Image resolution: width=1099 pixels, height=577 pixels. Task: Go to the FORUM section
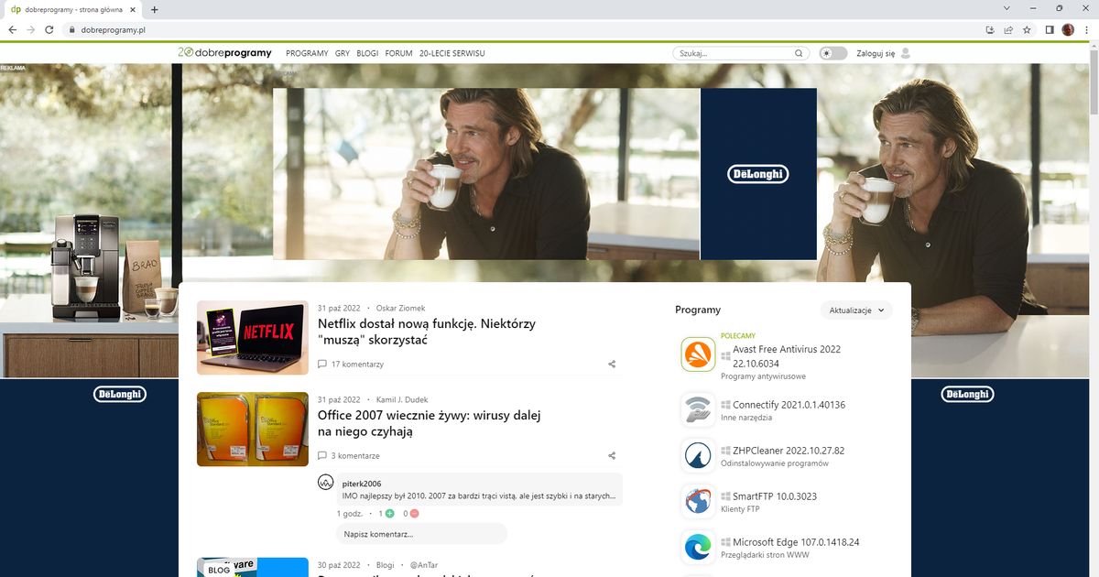pyautogui.click(x=398, y=53)
